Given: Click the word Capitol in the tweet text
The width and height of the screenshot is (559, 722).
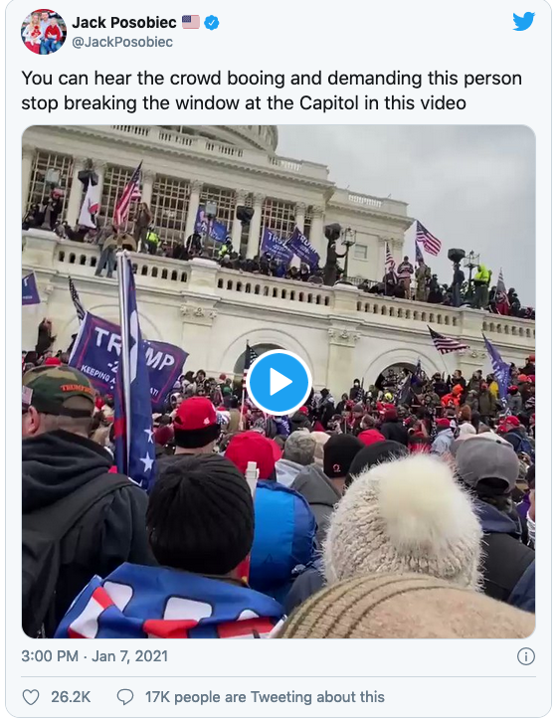Looking at the screenshot, I should click(329, 102).
